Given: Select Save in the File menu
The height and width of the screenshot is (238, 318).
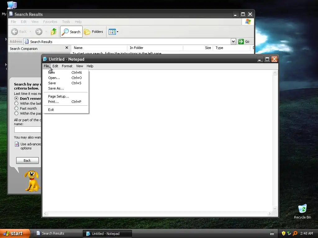Looking at the screenshot, I should pyautogui.click(x=66, y=83).
